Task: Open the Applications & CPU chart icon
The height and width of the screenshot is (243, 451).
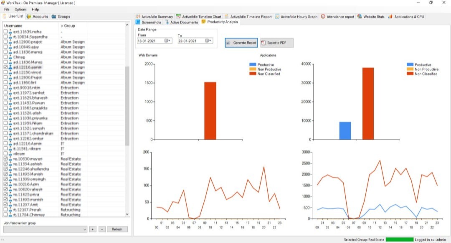Action: (x=390, y=16)
